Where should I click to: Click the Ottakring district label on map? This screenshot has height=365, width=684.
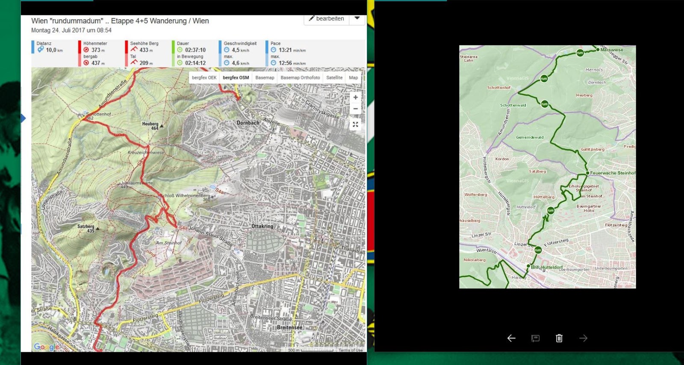point(262,226)
